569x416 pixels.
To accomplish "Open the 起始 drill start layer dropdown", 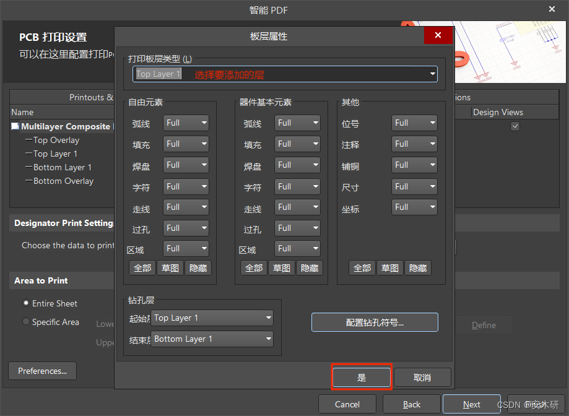I will tap(212, 318).
